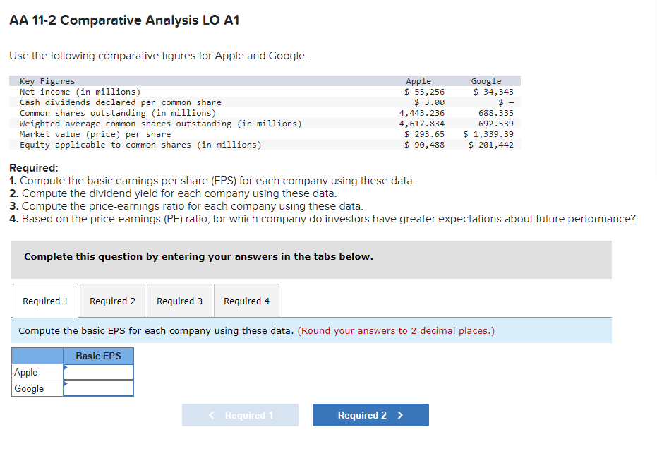Click the Key Figures table header
The width and height of the screenshot is (657, 456).
click(42, 80)
